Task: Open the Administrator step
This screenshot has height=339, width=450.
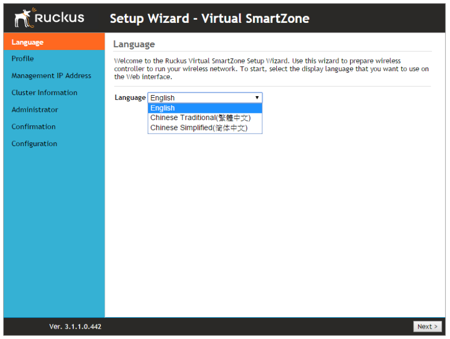Action: click(x=35, y=110)
